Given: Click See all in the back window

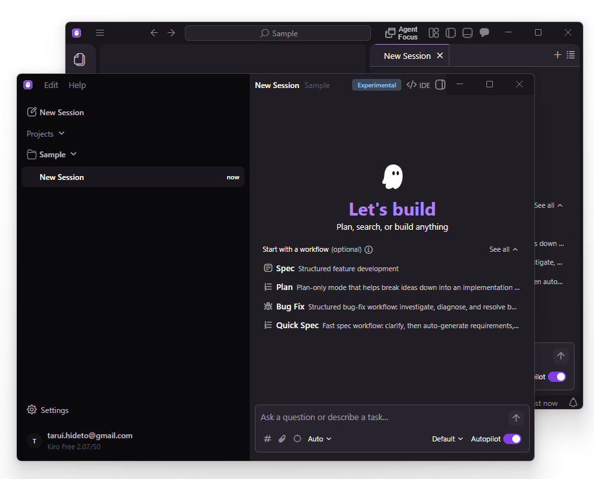Looking at the screenshot, I should pyautogui.click(x=549, y=205).
